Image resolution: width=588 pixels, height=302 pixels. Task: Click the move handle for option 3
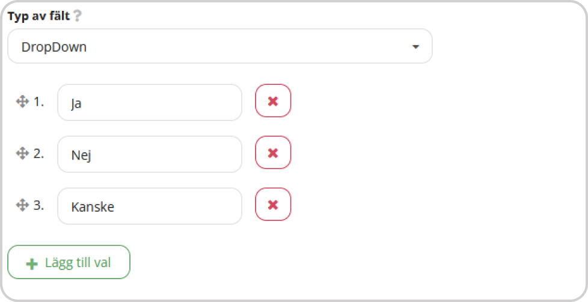(x=22, y=205)
